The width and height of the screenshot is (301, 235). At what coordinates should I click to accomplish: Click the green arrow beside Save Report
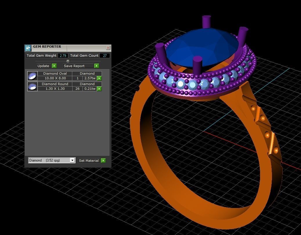97,66
